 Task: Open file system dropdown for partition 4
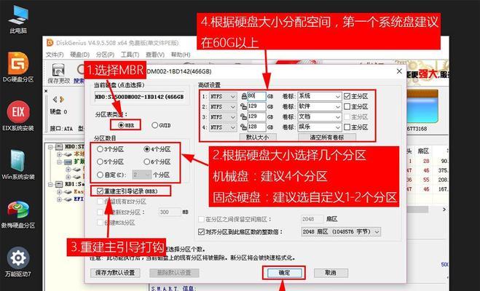223,127
